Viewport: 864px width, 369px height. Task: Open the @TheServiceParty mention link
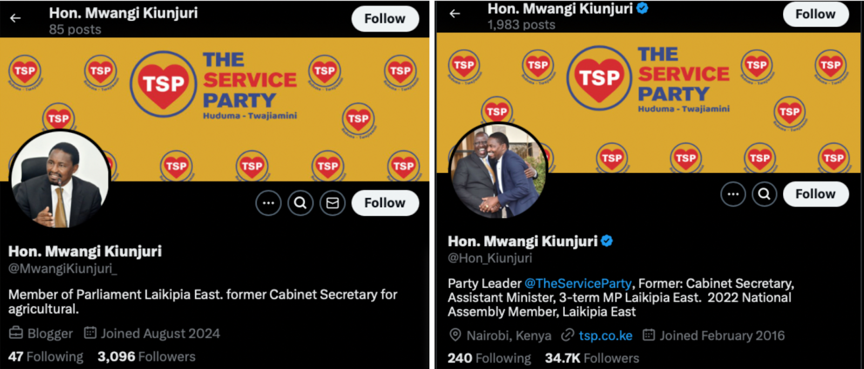pyautogui.click(x=578, y=283)
